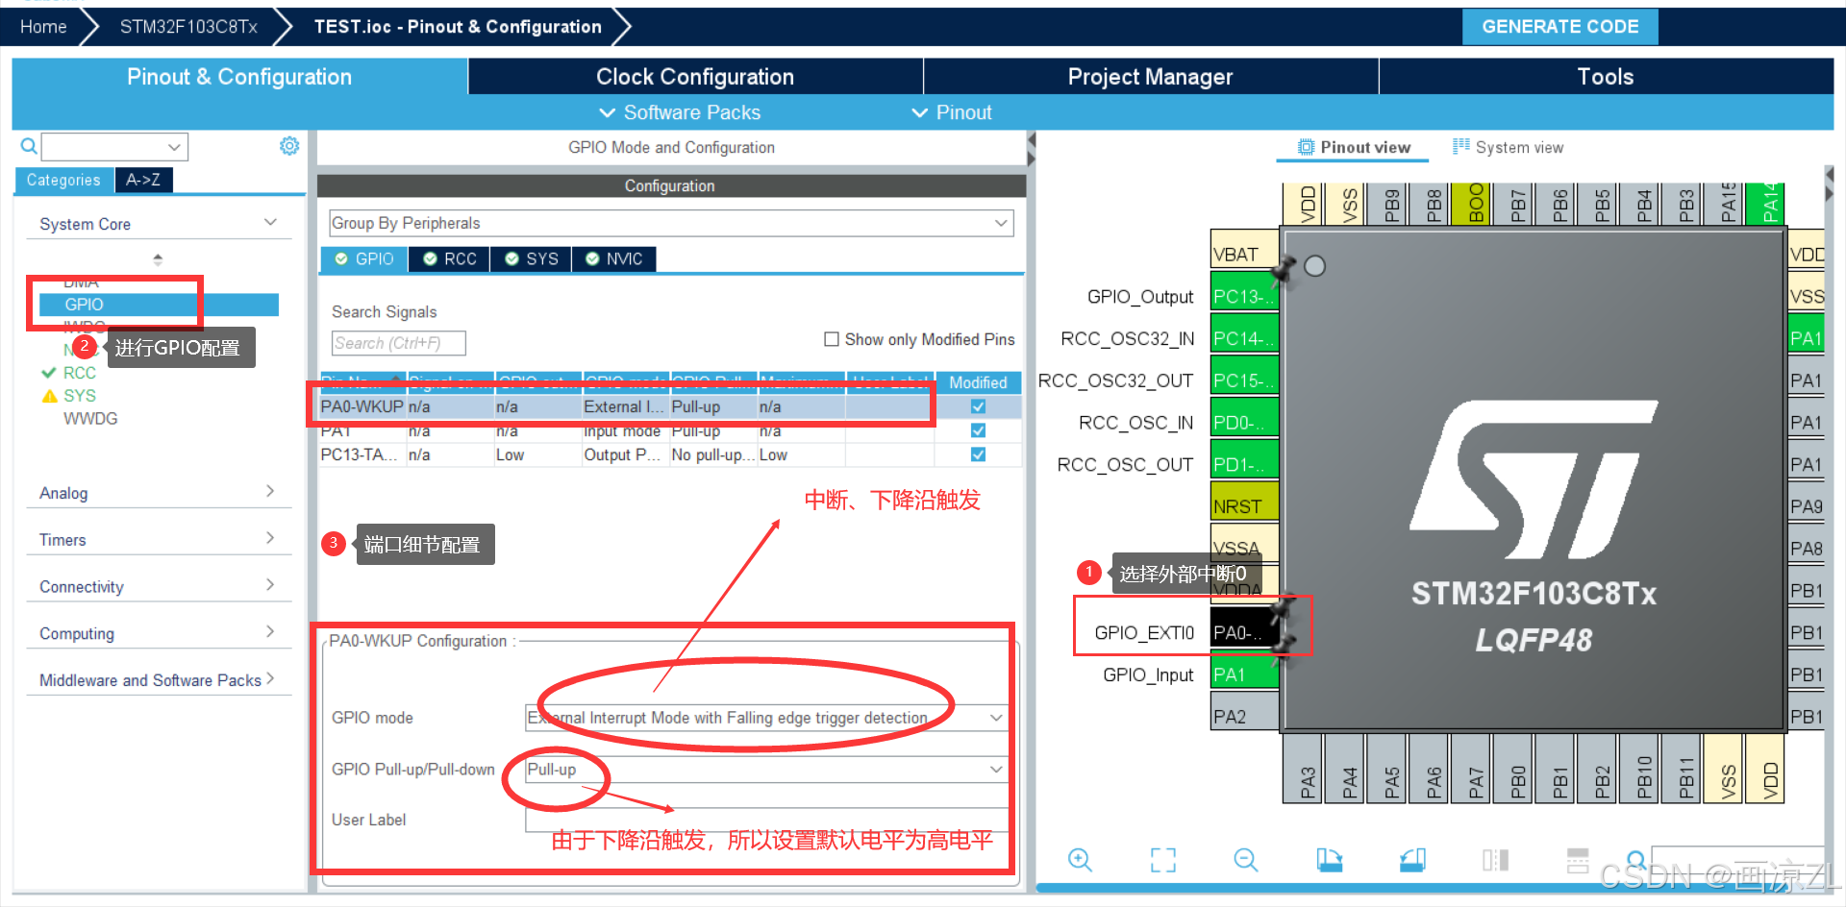Click the Search Signals input field

pyautogui.click(x=399, y=343)
